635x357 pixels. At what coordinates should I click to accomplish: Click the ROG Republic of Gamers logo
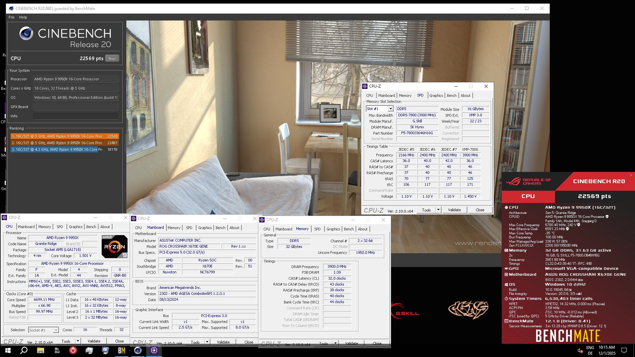(529, 181)
